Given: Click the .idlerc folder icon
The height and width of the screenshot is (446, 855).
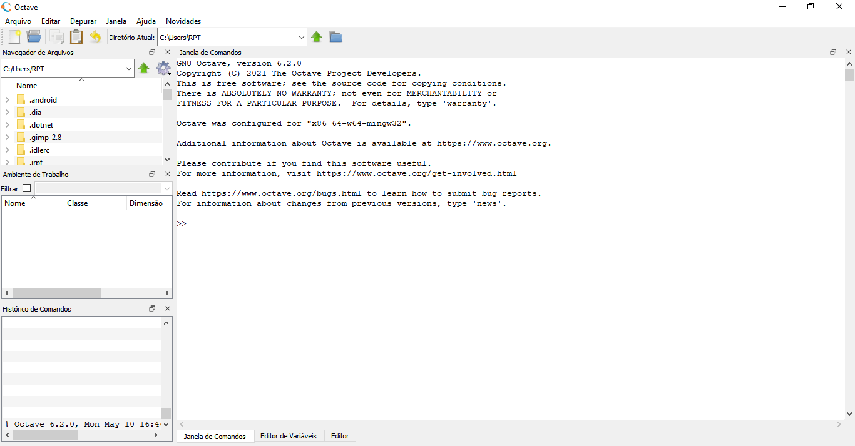Looking at the screenshot, I should click(x=21, y=150).
